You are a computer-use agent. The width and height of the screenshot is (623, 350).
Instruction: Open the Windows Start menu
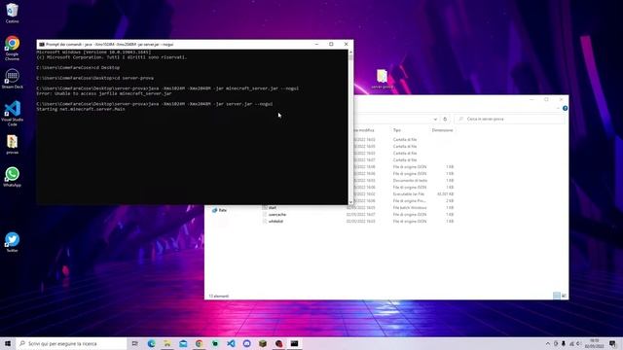point(8,343)
